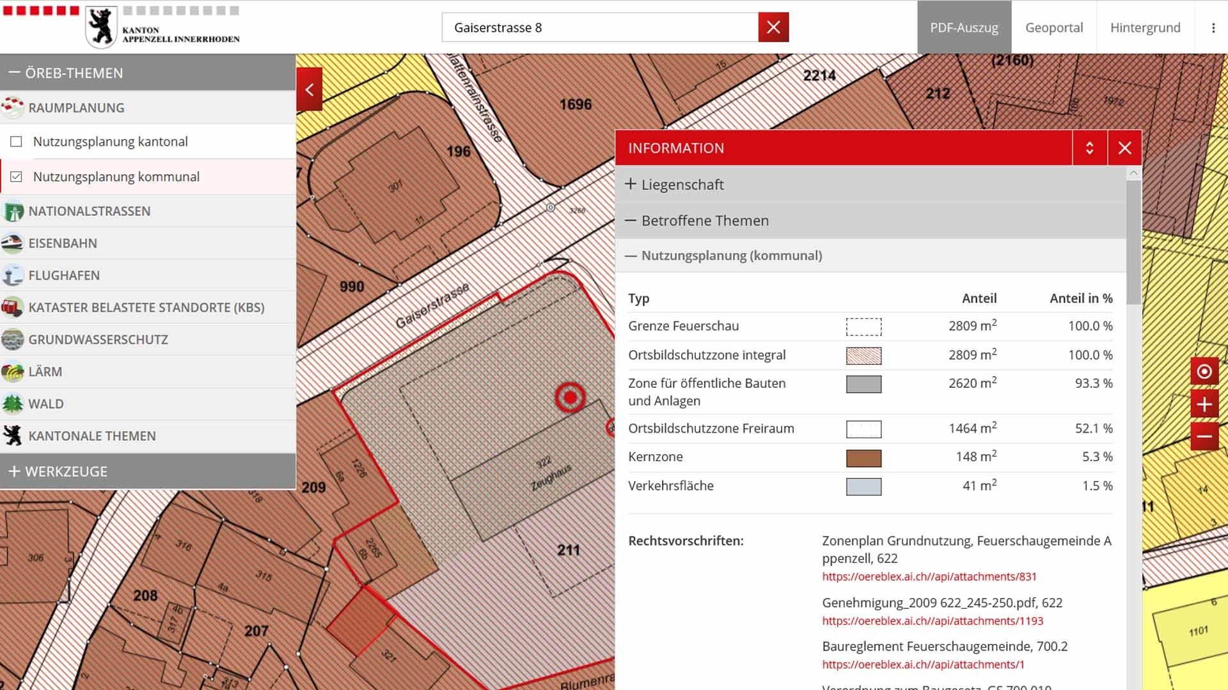Select the KANTONALE THEMEN label

(x=92, y=436)
